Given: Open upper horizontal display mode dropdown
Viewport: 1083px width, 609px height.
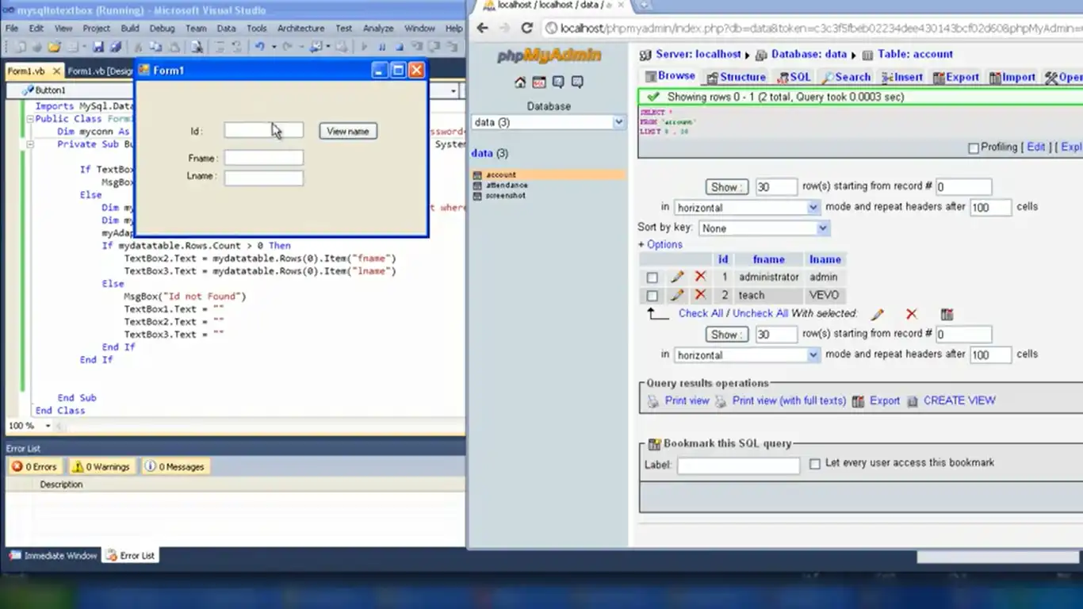Looking at the screenshot, I should pos(747,207).
